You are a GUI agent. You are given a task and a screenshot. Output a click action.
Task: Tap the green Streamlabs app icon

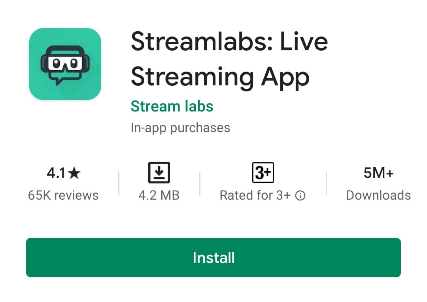point(65,64)
